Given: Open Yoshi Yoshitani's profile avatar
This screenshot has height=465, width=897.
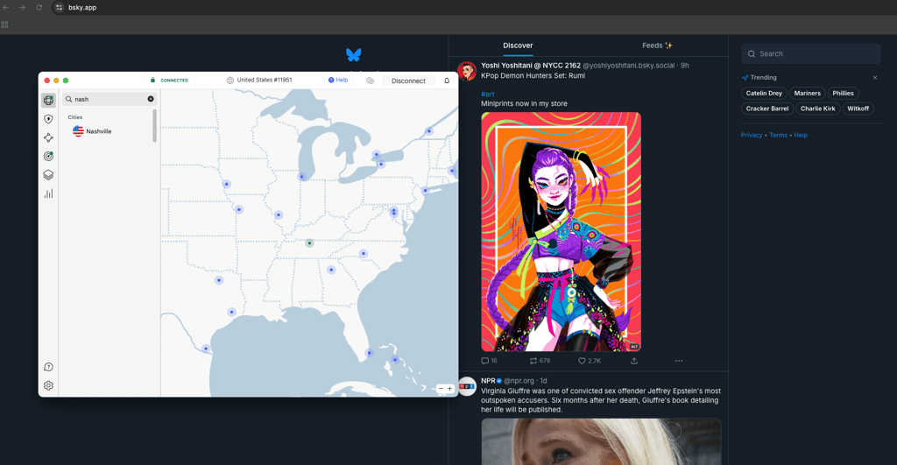Looking at the screenshot, I should point(467,72).
